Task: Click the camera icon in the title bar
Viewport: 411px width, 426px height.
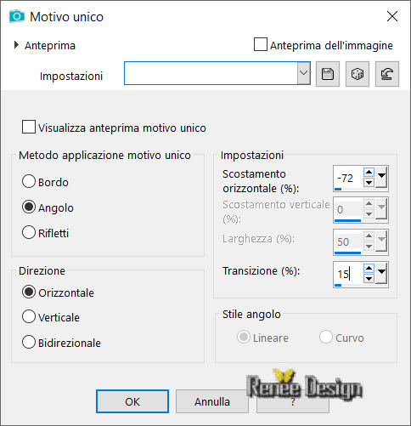Action: pyautogui.click(x=17, y=16)
